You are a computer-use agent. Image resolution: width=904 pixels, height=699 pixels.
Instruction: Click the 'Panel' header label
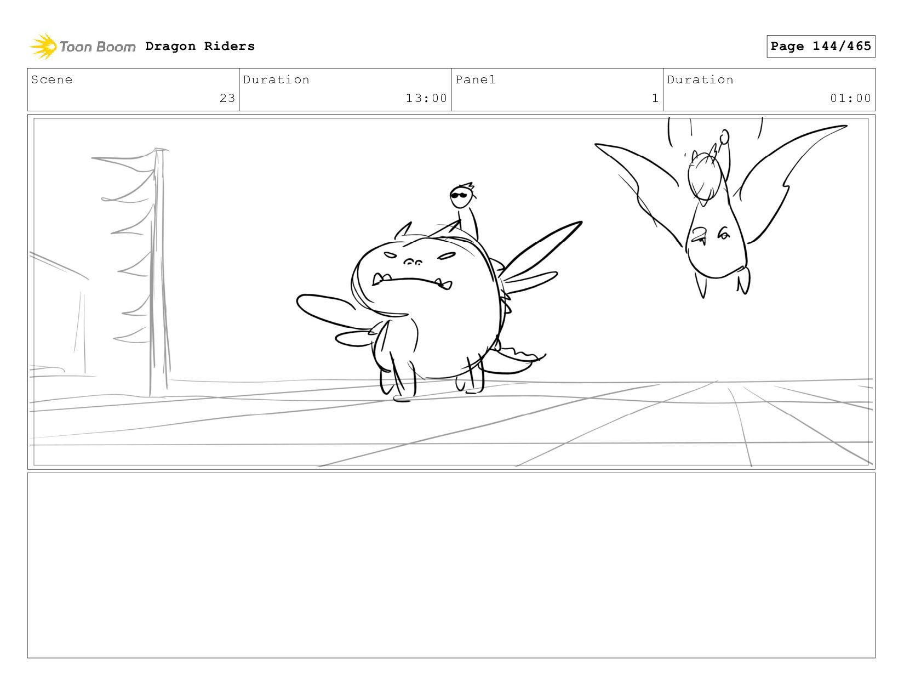[476, 79]
